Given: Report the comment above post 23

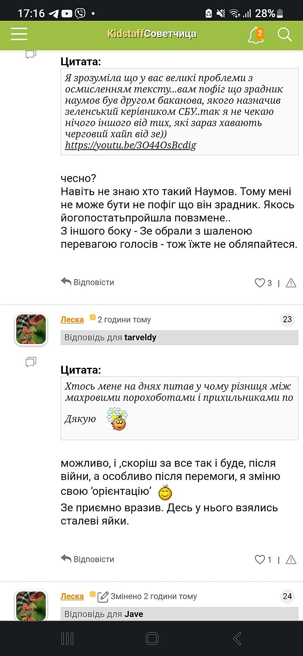Looking at the screenshot, I should pos(291,283).
